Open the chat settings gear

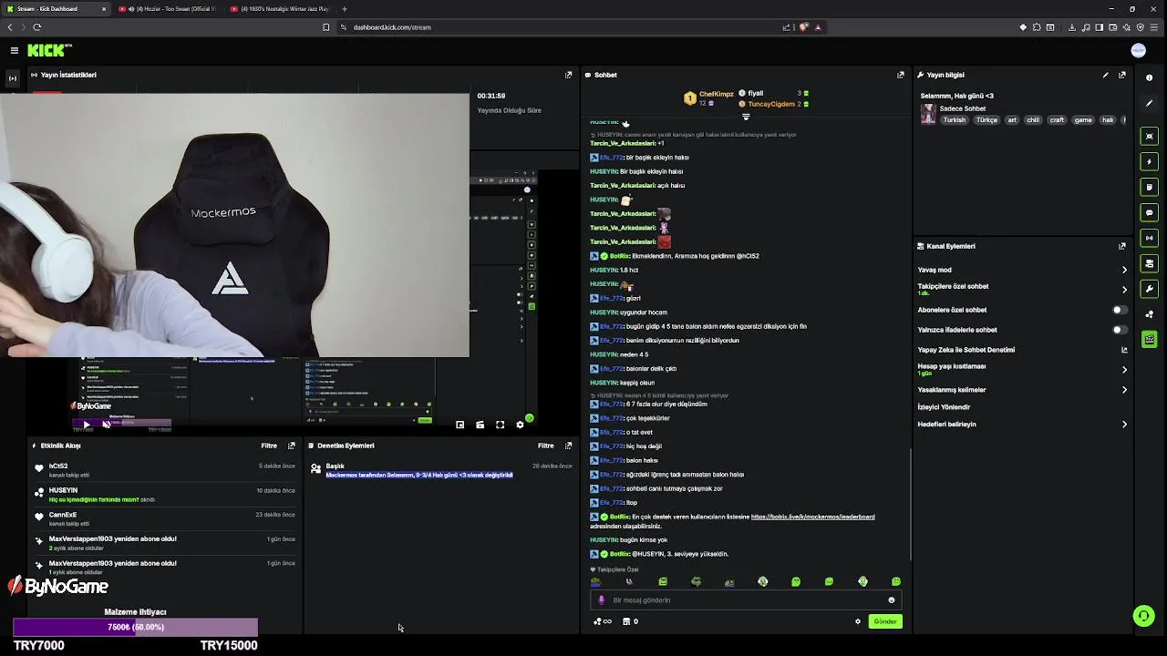pos(857,621)
